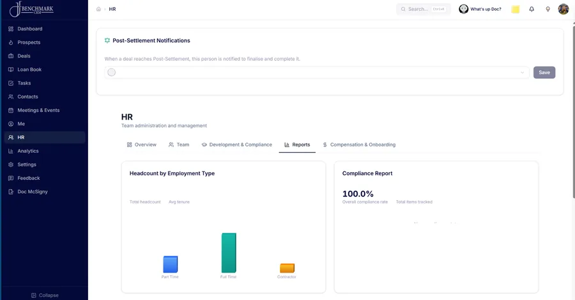Screen dimensions: 575x300
Task: Go to Prospects page
Action: [45, 42]
